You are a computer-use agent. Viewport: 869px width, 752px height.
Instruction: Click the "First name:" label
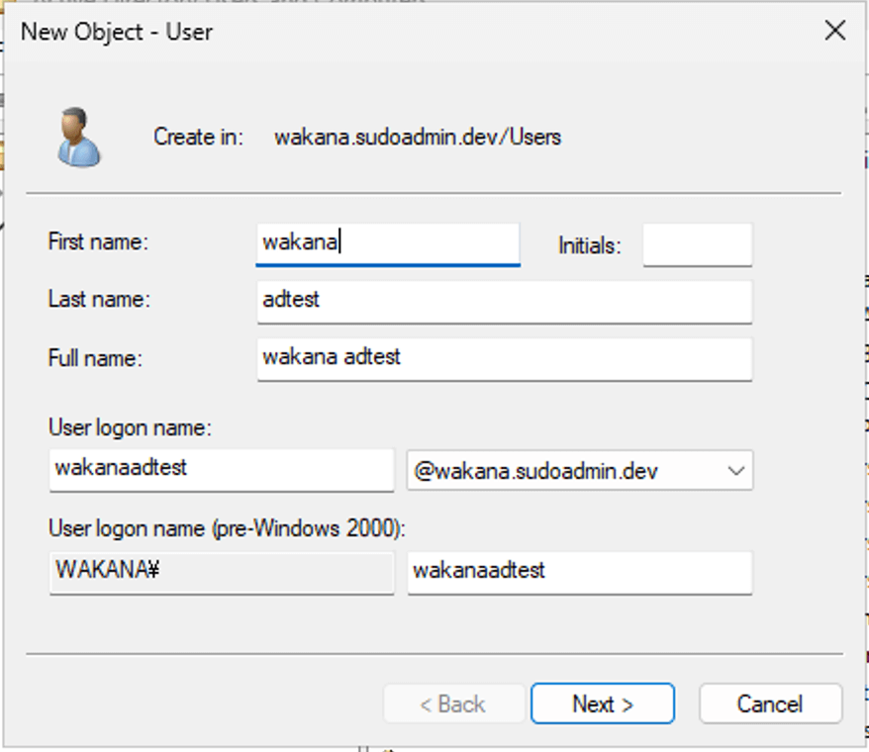[x=97, y=242]
